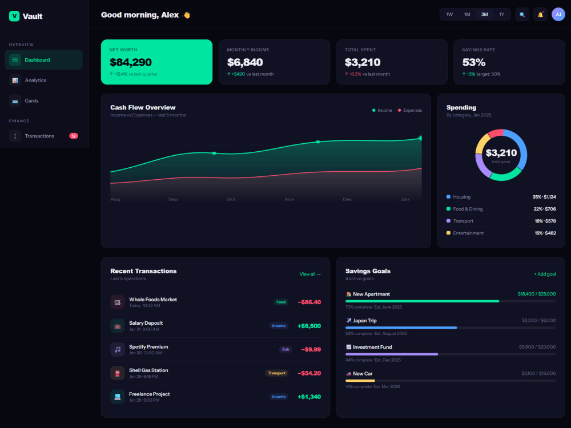Click the Japan Trip airplane icon
571x428 pixels.
(348, 321)
